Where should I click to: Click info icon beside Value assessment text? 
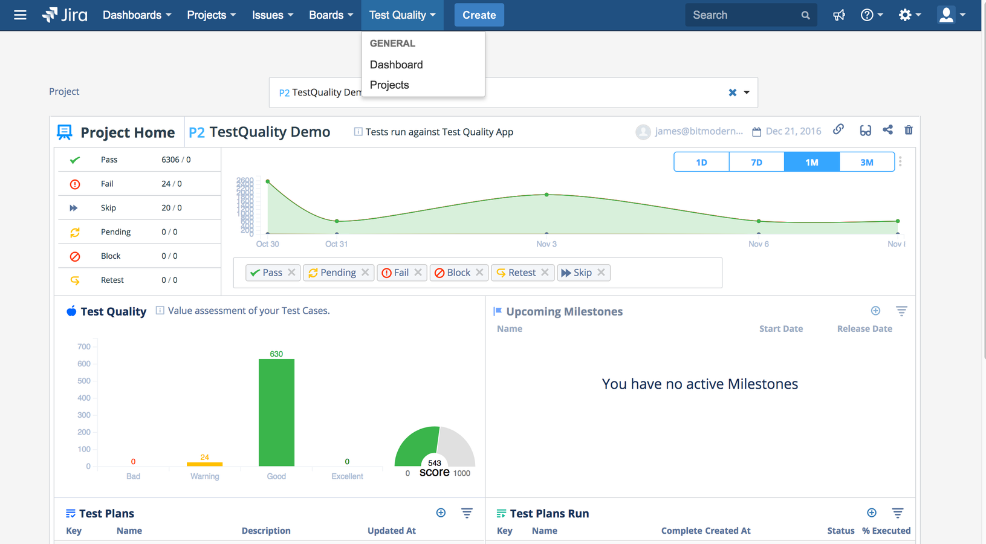[x=160, y=310]
